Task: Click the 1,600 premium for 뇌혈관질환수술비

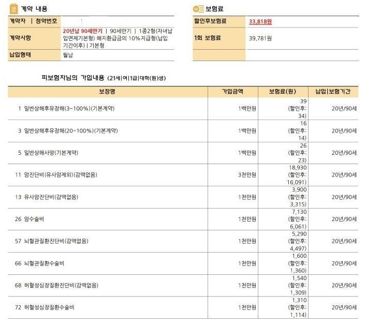Action: [299, 256]
